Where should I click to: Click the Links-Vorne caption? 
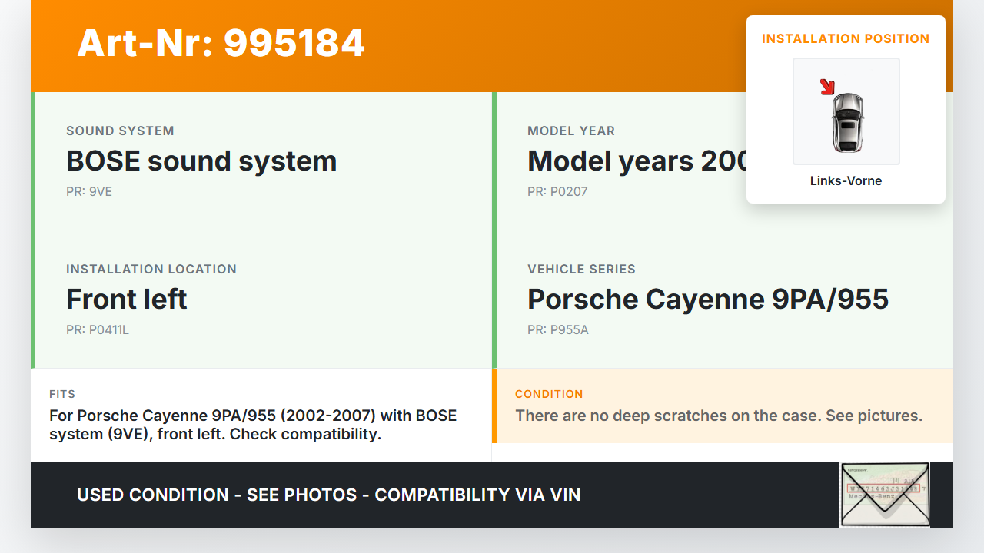[x=846, y=181]
